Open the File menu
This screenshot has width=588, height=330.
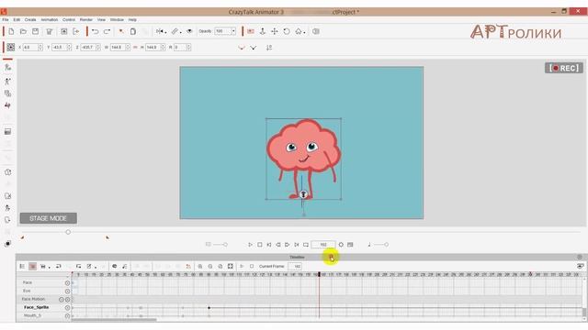coord(6,19)
